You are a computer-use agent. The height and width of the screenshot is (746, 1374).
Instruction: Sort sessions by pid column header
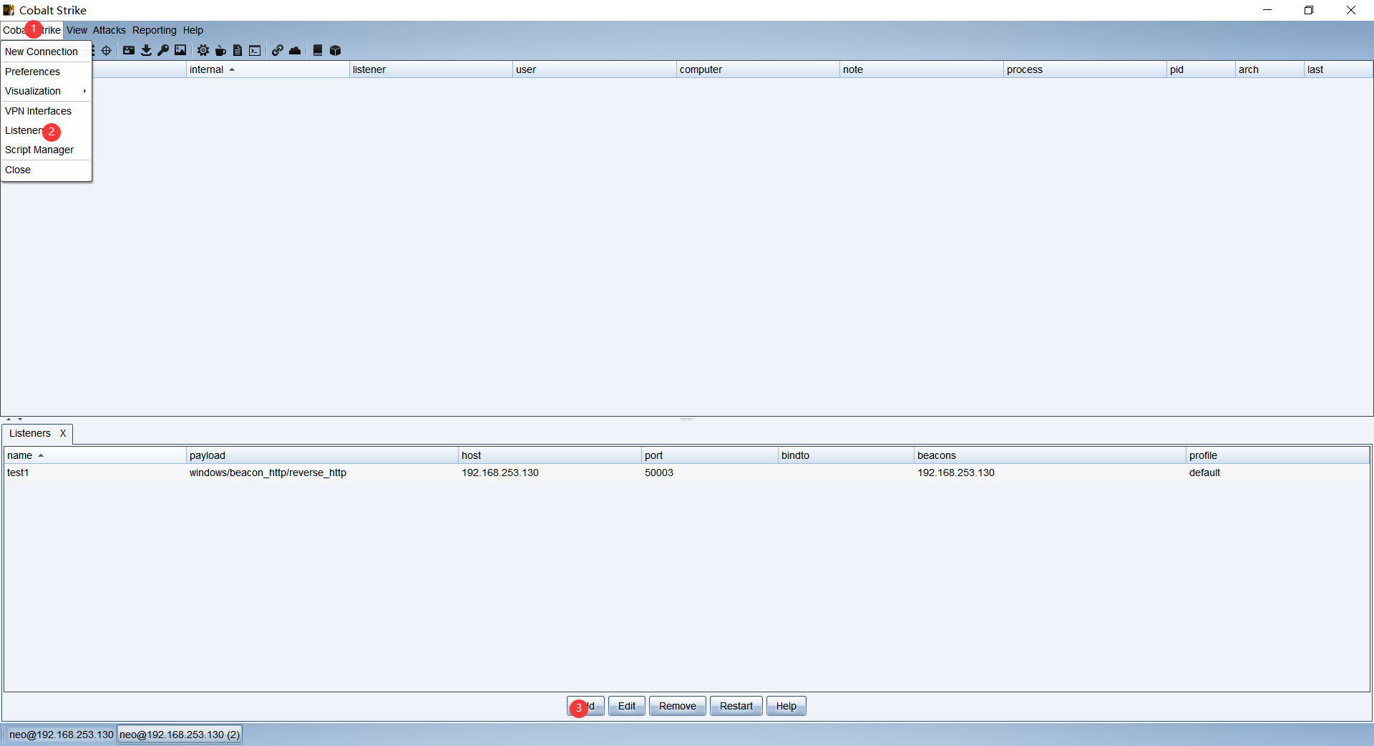(x=1201, y=69)
